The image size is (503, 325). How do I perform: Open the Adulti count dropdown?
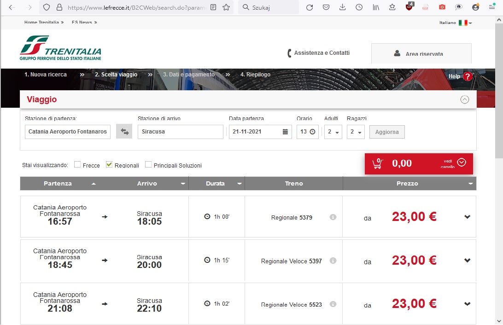[x=333, y=132]
